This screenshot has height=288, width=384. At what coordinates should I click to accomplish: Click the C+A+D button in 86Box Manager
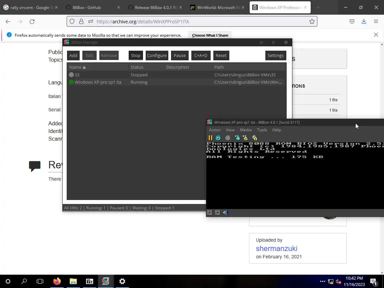point(201,55)
